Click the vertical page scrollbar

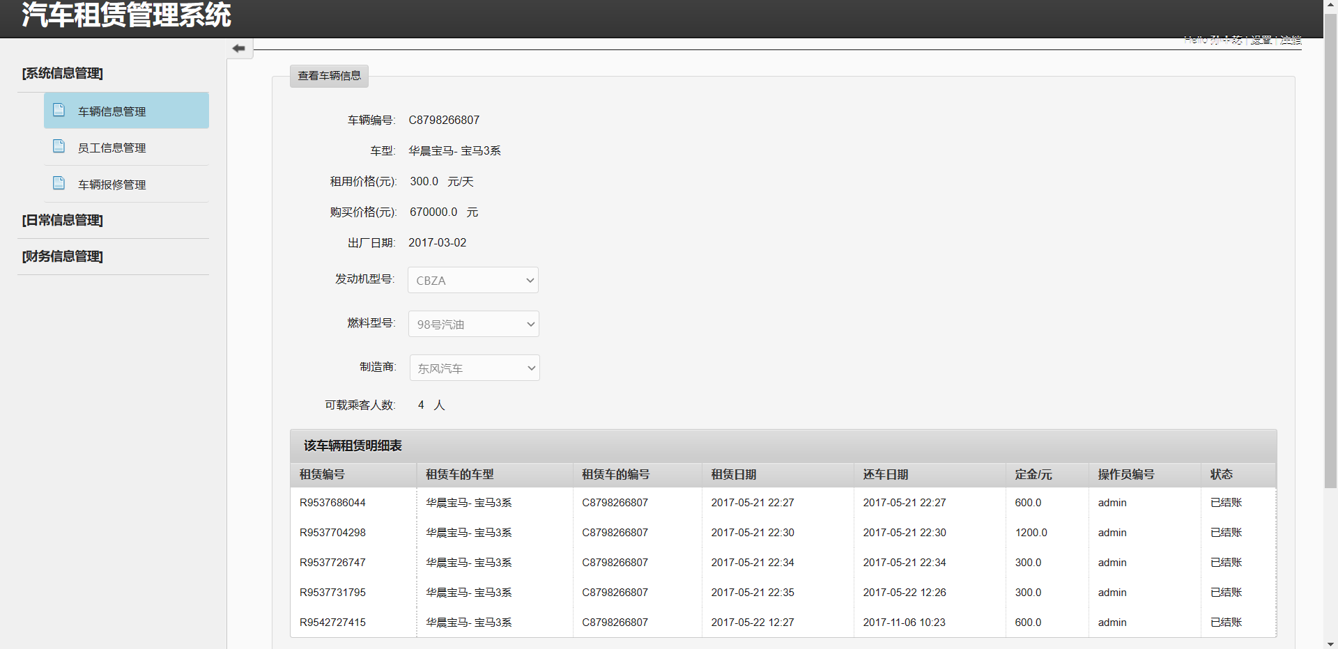[x=1330, y=251]
